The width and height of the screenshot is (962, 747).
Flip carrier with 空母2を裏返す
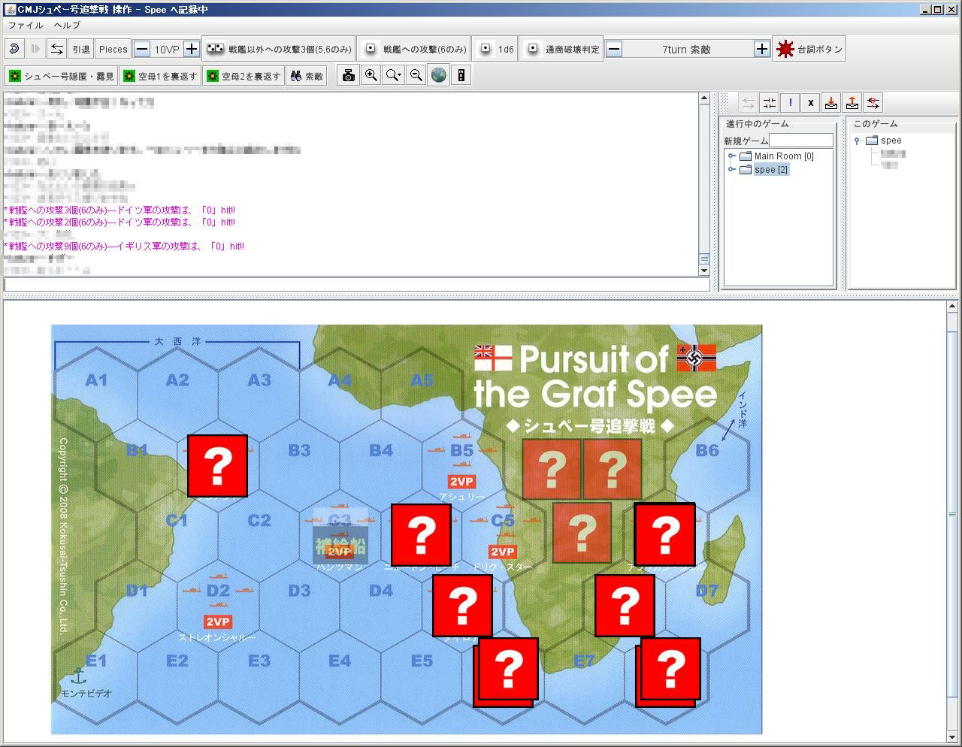(x=244, y=76)
